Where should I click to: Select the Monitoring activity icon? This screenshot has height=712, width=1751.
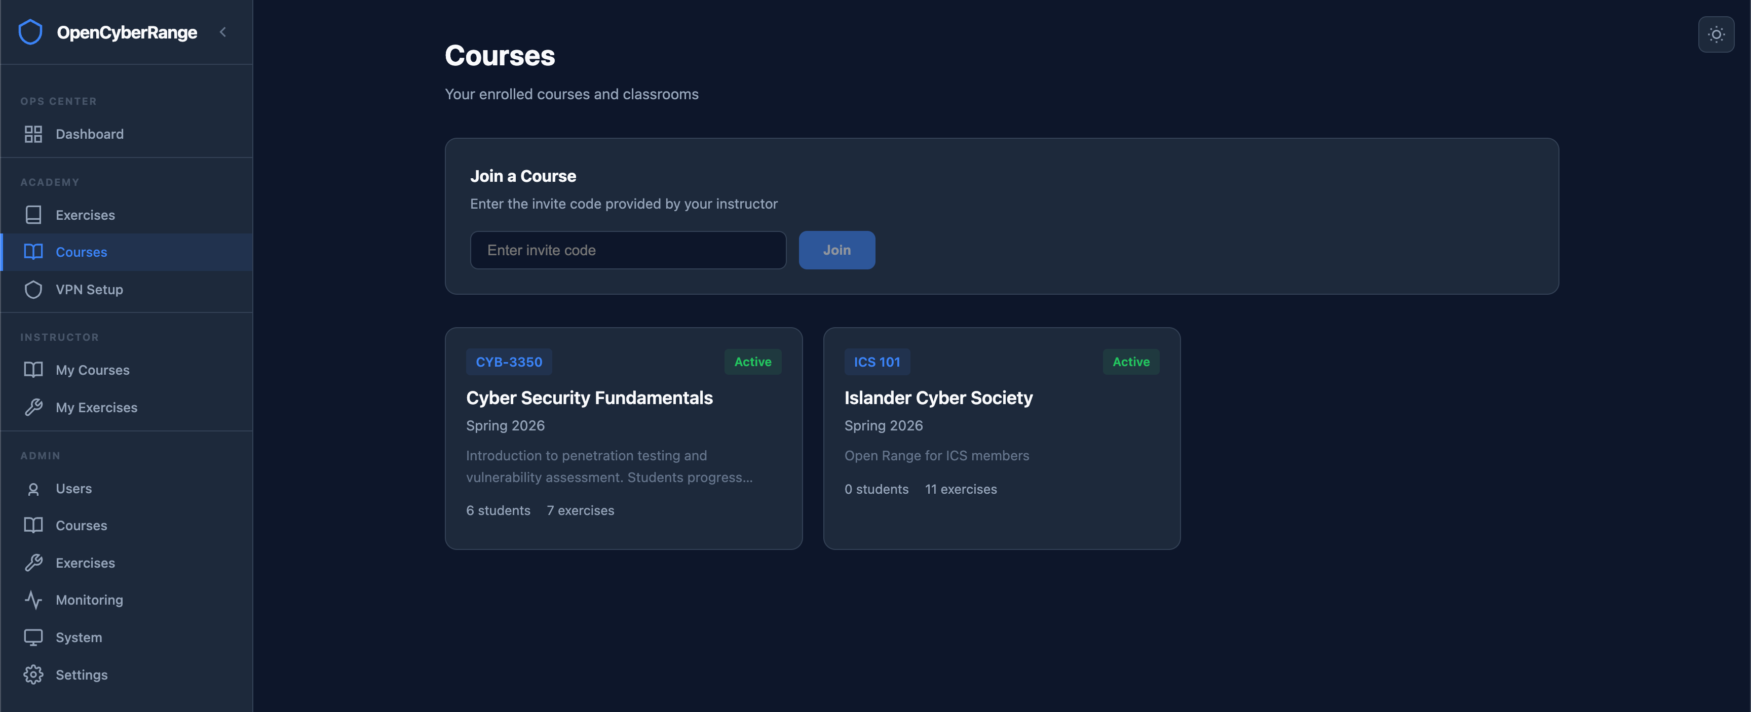33,600
